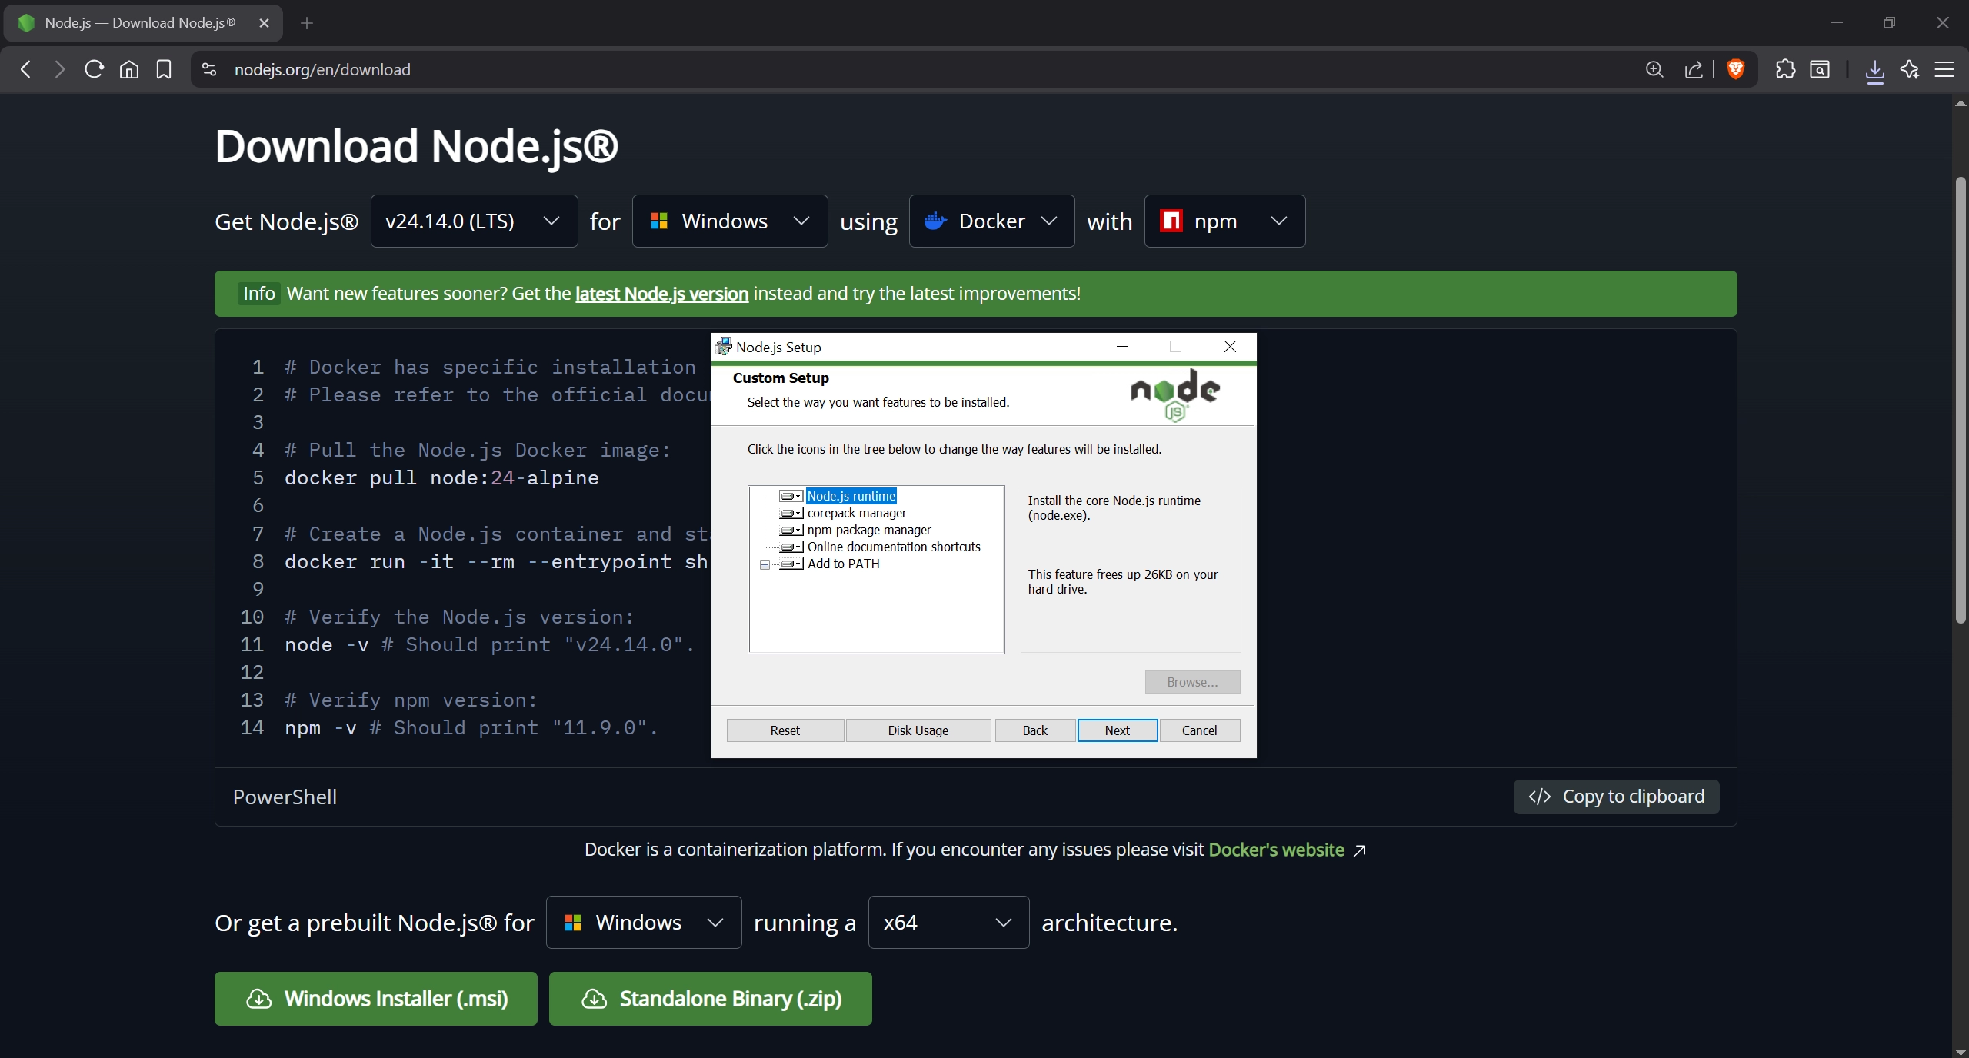This screenshot has height=1058, width=1969.
Task: Click the back navigation arrow
Action: 25,69
